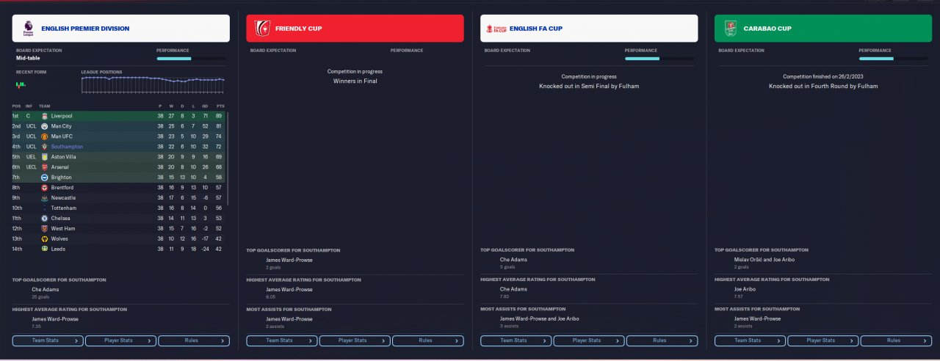940x361 pixels.
Task: Open the English Premier Division header
Action: [120, 29]
